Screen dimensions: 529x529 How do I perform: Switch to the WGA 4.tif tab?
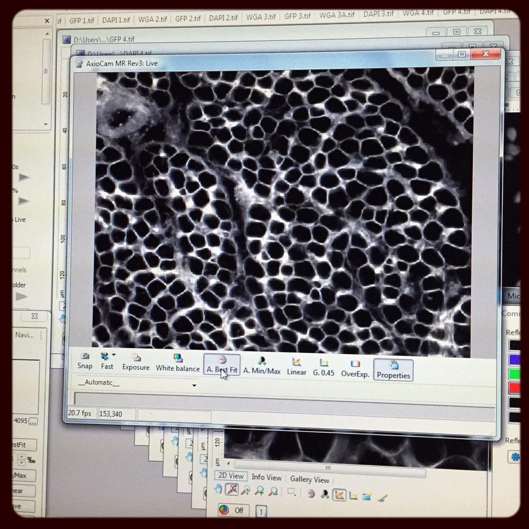(x=418, y=13)
